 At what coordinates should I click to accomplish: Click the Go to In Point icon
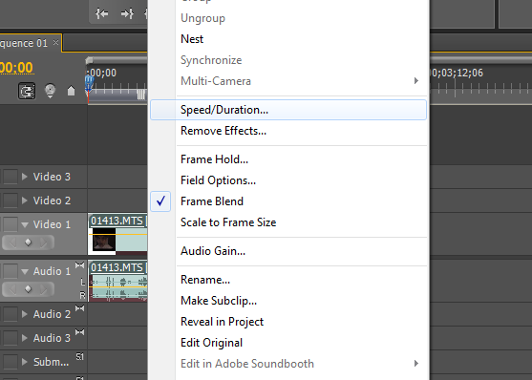pos(102,13)
